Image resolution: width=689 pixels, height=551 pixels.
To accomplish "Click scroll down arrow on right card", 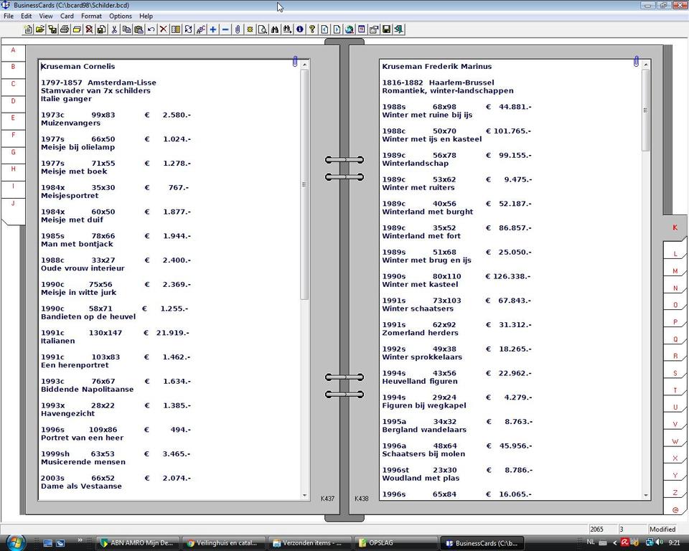I will tap(646, 495).
